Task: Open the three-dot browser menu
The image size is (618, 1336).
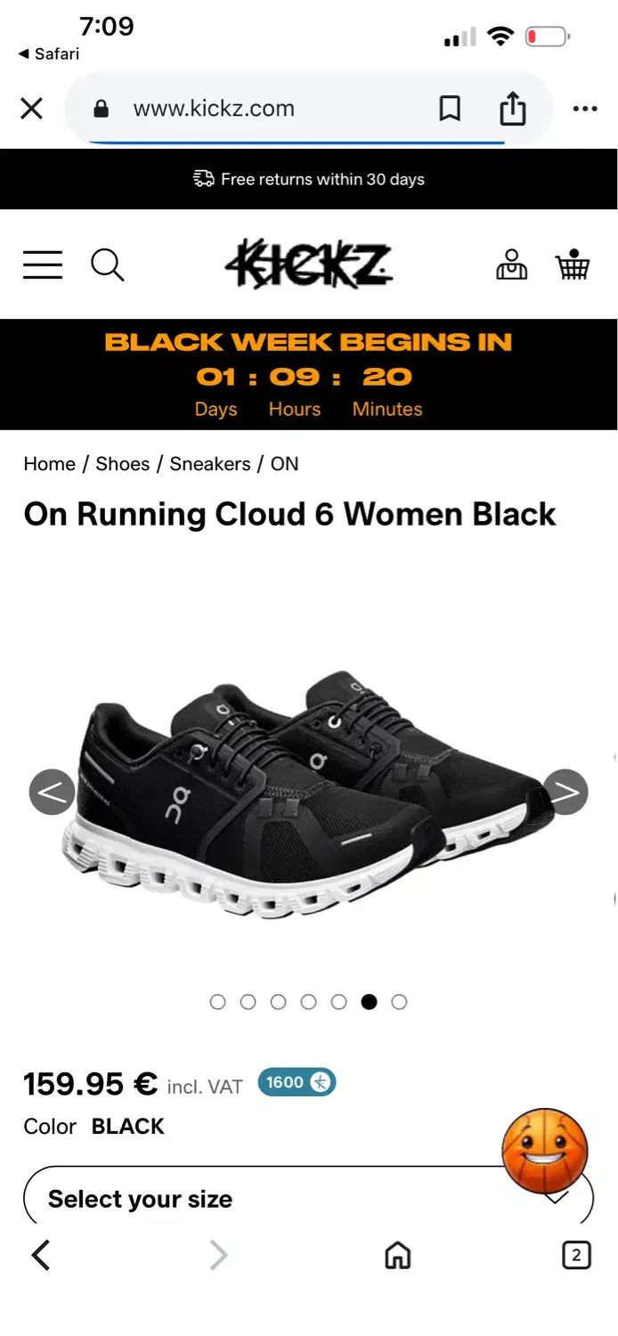Action: tap(585, 109)
